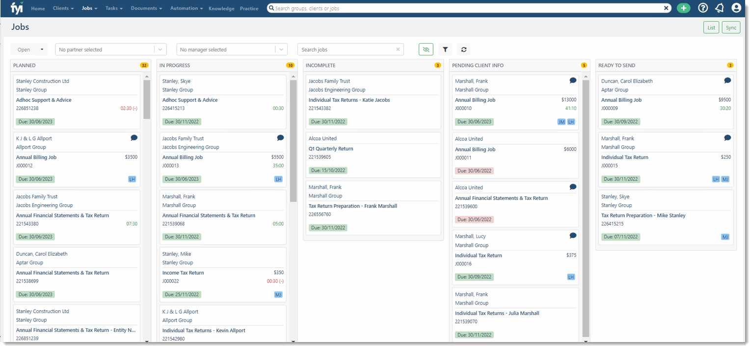Clear the top global search box
Image resolution: width=750 pixels, height=346 pixels.
[666, 8]
